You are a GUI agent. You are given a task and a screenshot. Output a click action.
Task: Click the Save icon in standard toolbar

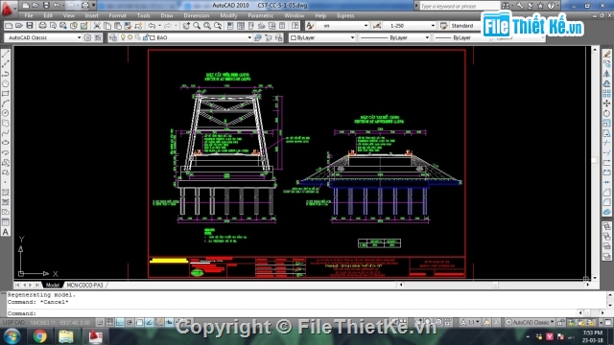[x=30, y=26]
